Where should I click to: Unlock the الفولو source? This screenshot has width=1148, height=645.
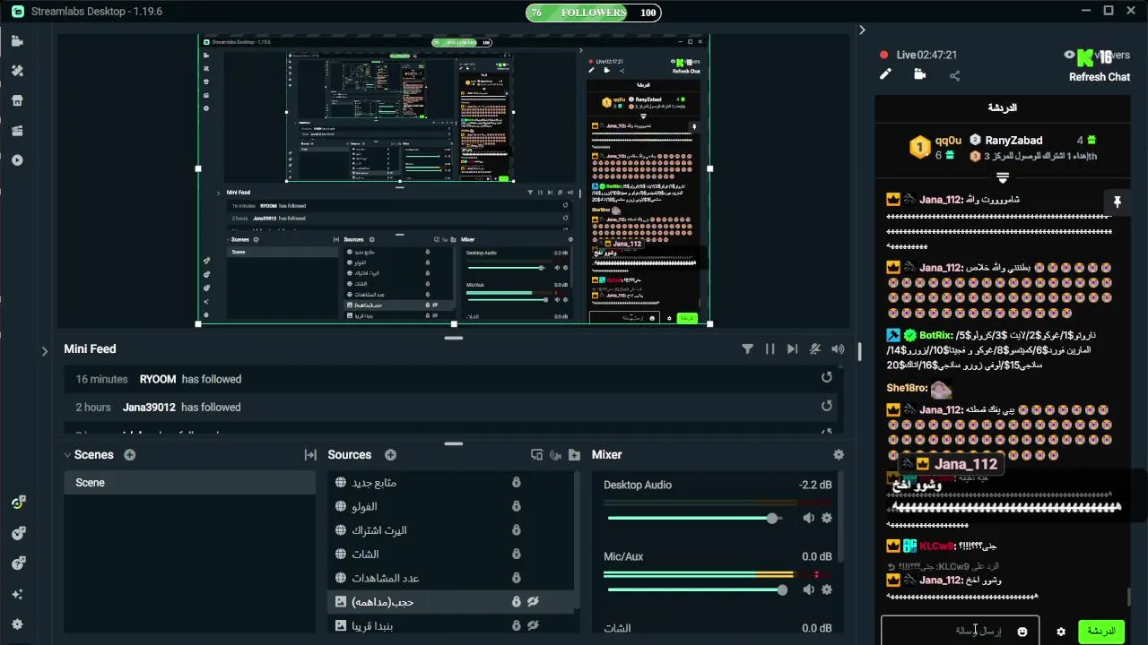pos(517,507)
